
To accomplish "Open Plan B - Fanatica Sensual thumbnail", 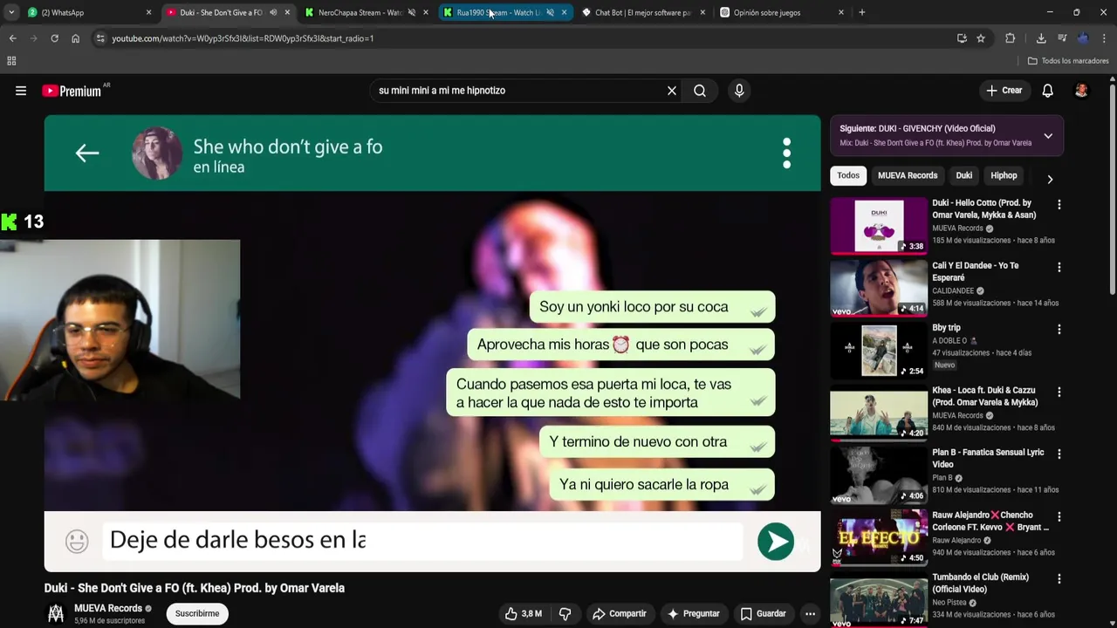I will click(x=879, y=474).
